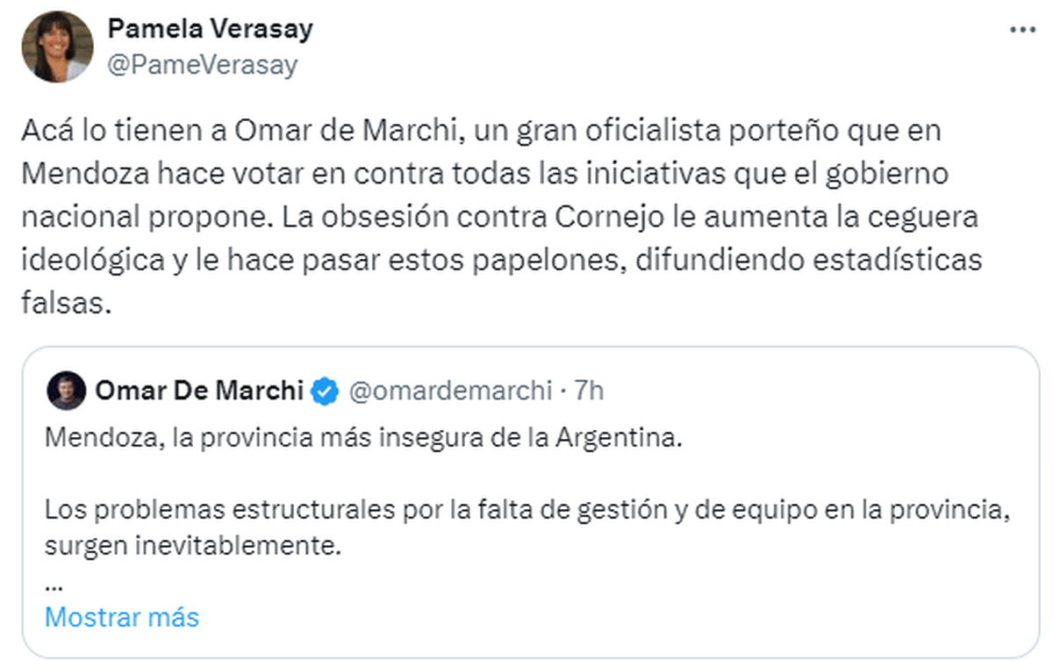Open Pamela Verasay display name link

tap(210, 29)
